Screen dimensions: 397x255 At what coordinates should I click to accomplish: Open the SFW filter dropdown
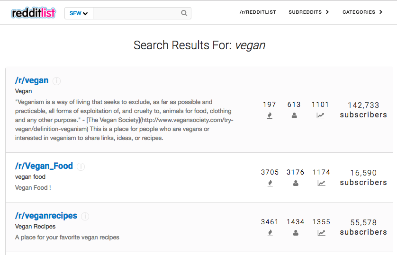(x=79, y=13)
